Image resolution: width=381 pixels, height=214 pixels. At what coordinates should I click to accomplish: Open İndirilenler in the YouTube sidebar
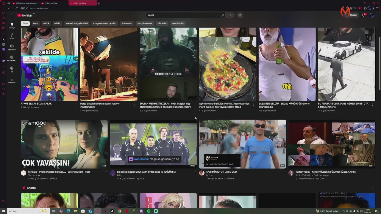(x=12, y=80)
